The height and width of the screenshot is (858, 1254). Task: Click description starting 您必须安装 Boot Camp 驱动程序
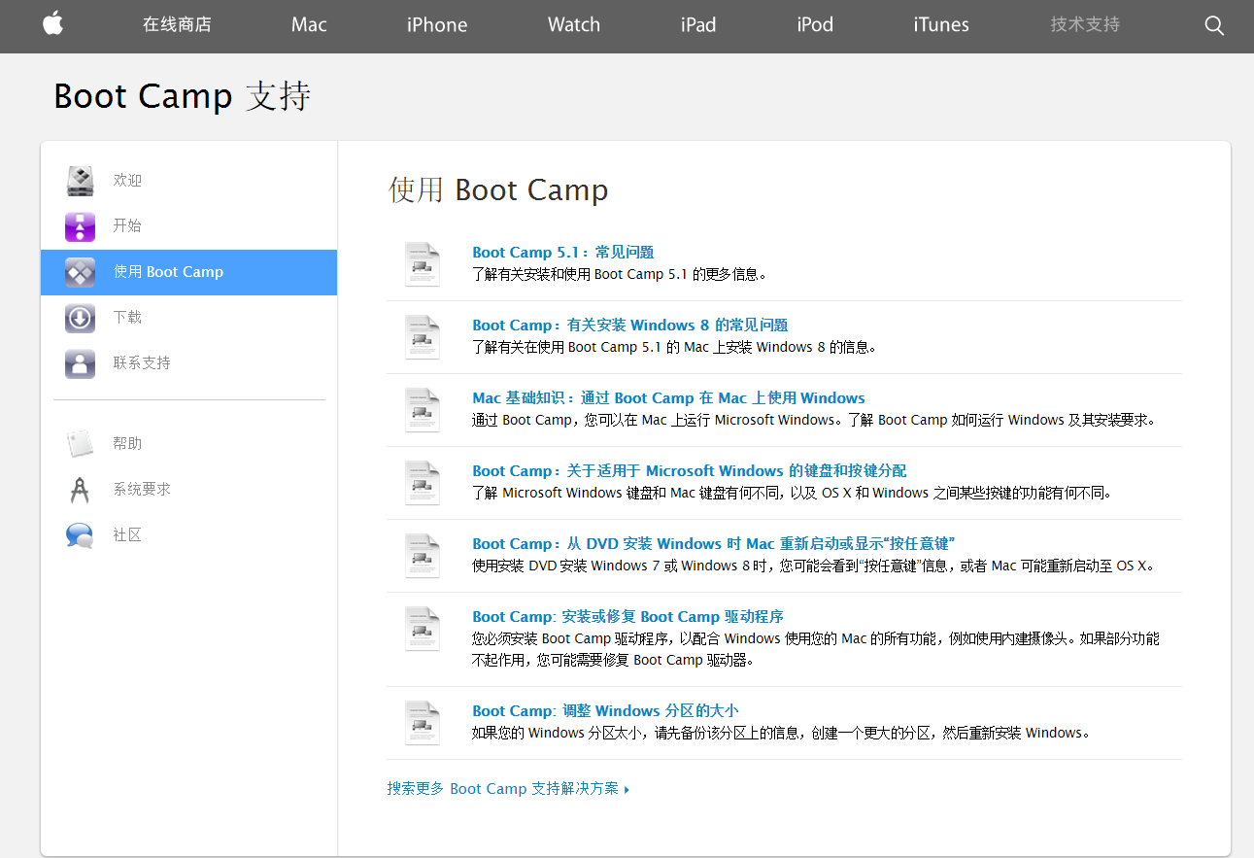tap(816, 650)
